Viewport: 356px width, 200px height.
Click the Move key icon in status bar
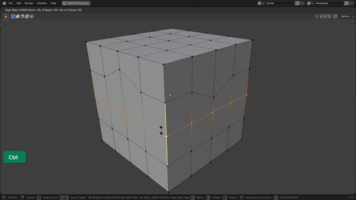click(193, 198)
